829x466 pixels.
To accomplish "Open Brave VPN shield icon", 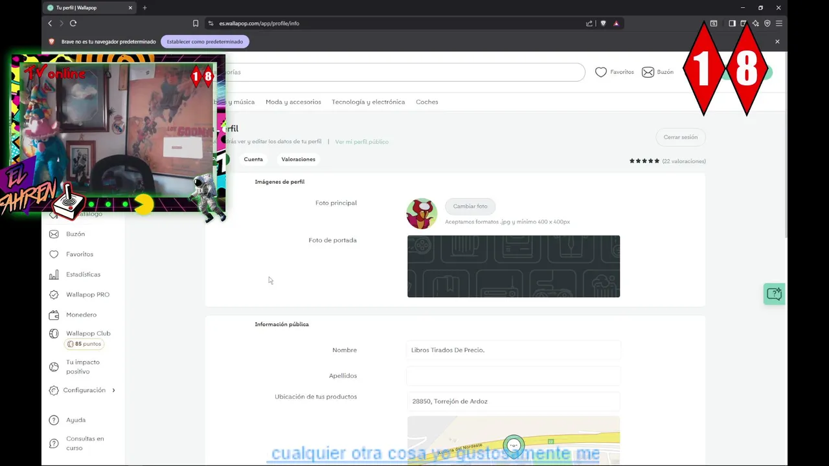I will click(767, 23).
